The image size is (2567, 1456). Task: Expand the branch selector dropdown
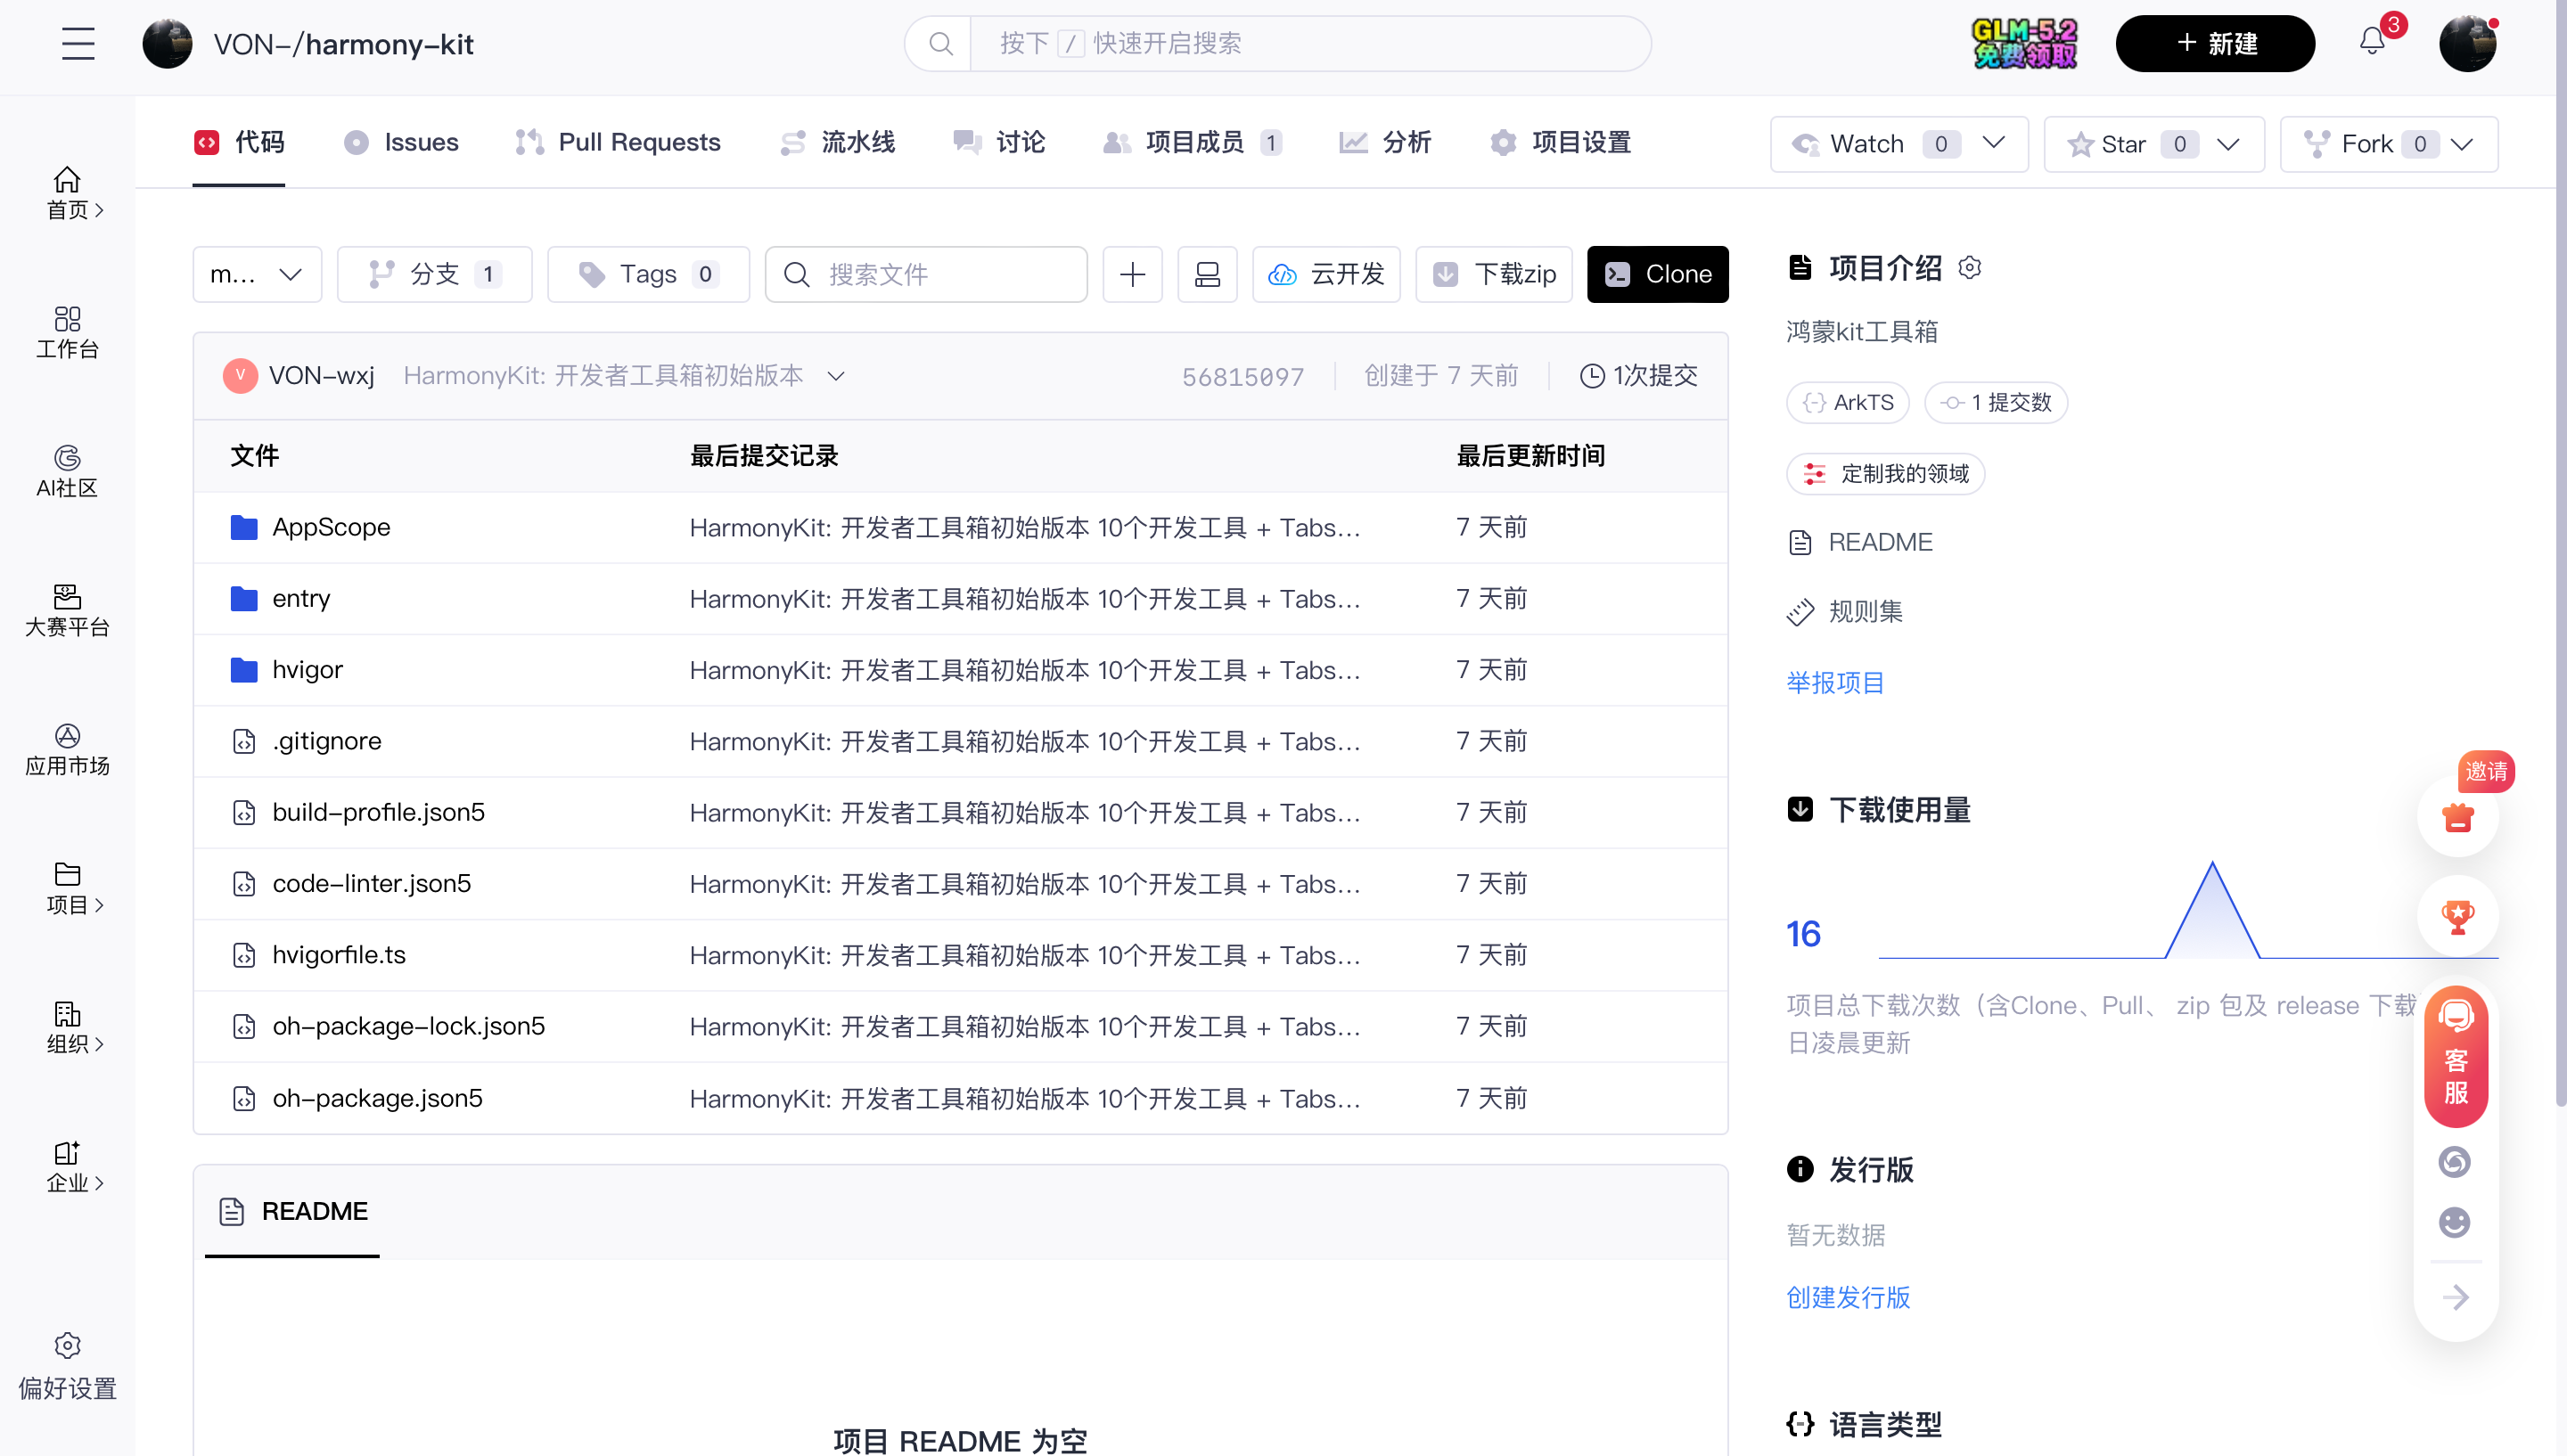click(x=257, y=274)
